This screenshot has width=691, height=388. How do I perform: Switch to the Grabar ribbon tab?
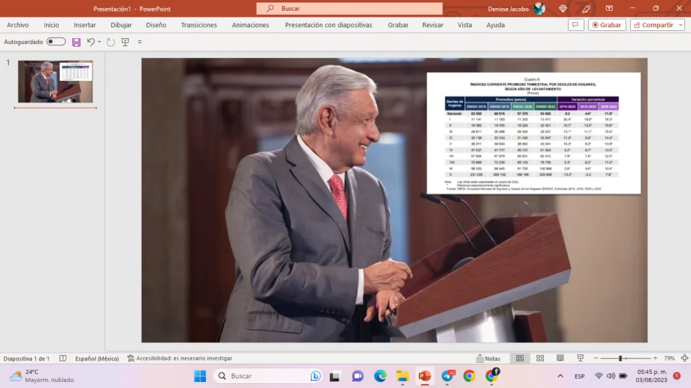click(x=398, y=25)
